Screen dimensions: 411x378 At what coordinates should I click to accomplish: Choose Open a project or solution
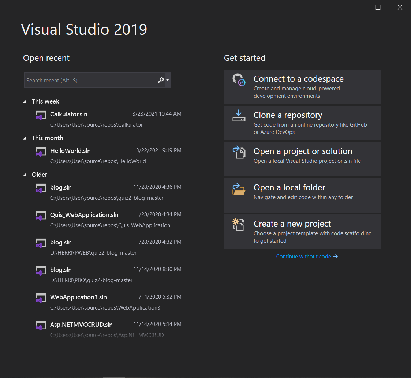(302, 159)
